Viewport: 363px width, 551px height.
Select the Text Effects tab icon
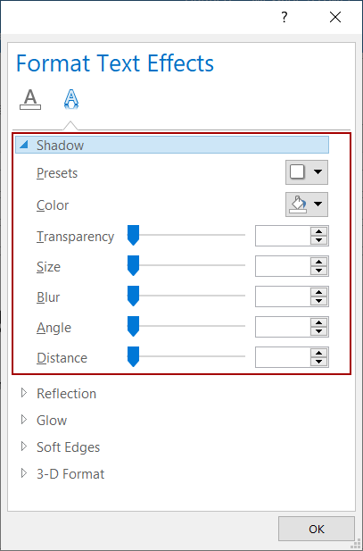tap(71, 99)
